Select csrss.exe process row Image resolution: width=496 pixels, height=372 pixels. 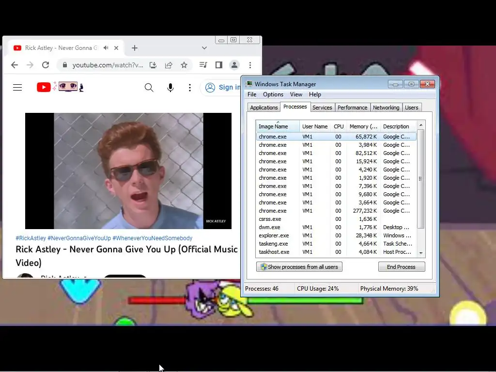[336, 219]
